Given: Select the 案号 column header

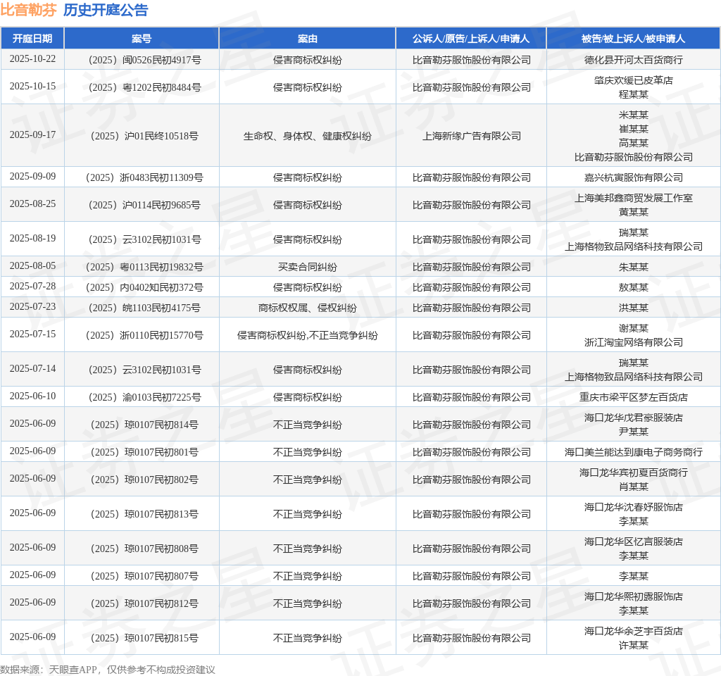Looking at the screenshot, I should (141, 39).
